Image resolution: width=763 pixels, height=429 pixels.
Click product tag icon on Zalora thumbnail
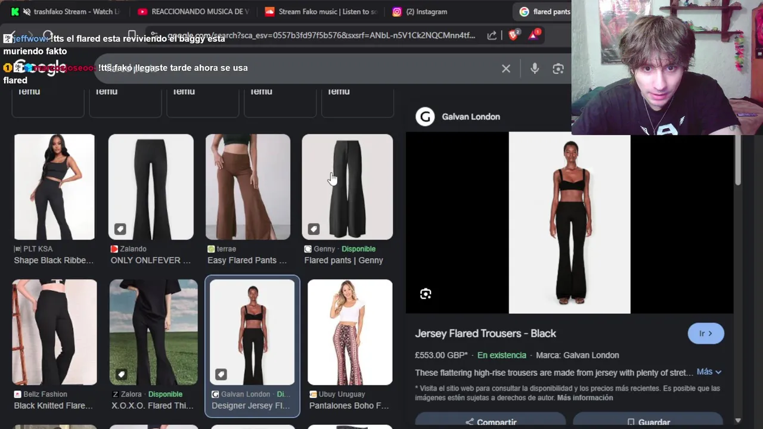[x=121, y=374]
